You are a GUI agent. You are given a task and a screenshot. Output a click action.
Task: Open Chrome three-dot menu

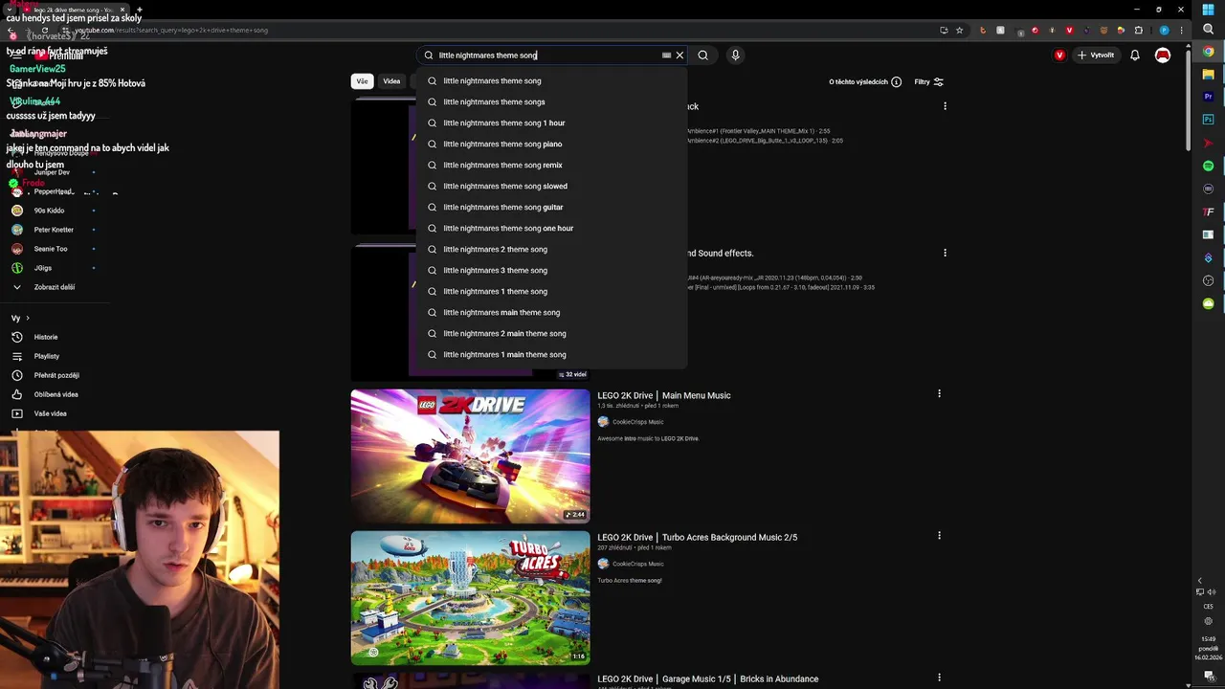point(1181,30)
